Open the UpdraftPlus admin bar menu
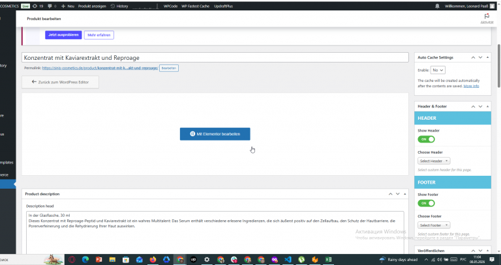This screenshot has width=501, height=265. 223,6
